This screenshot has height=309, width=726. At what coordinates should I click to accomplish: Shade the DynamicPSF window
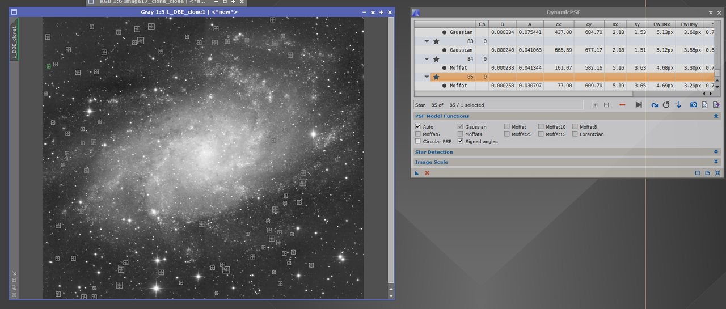click(x=711, y=12)
